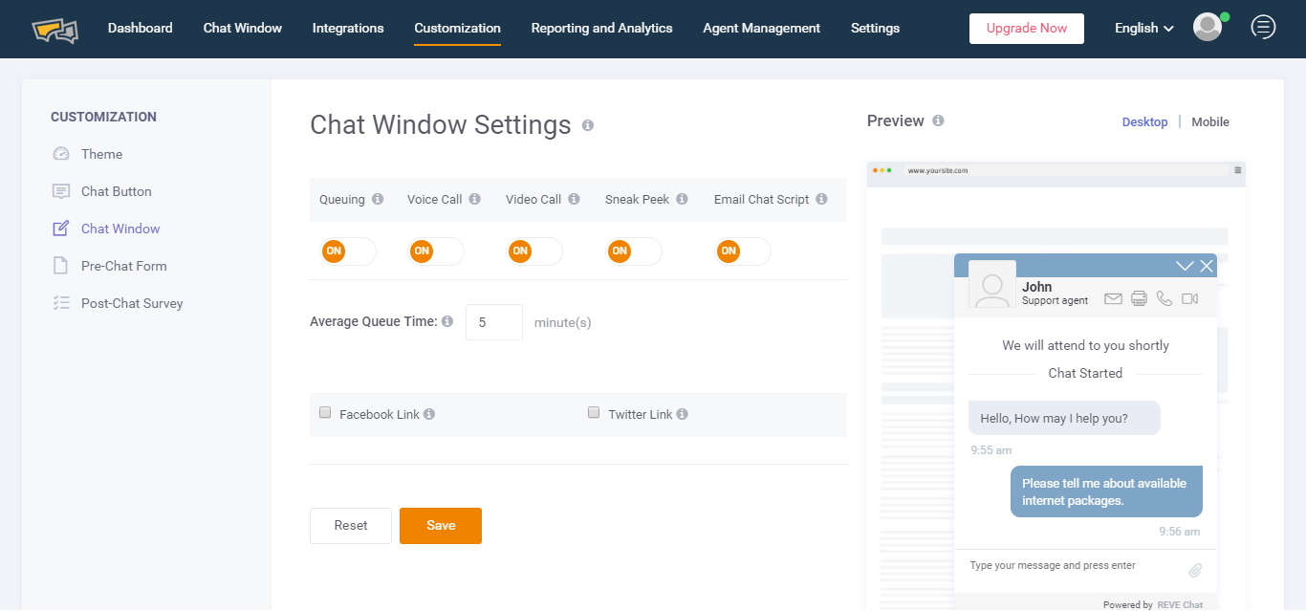Open Post-Chat Survey in sidebar
Screen dimensions: 1306x611
[x=132, y=303]
